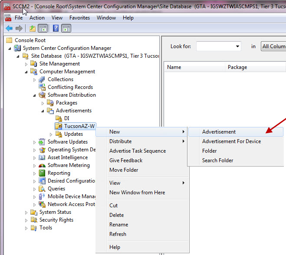Click the Software Updates icon

coord(42,142)
